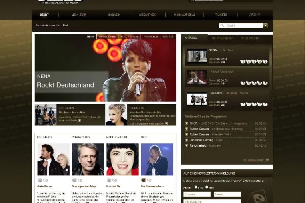
Task: Click the Vorname input field
Action: (x=197, y=194)
